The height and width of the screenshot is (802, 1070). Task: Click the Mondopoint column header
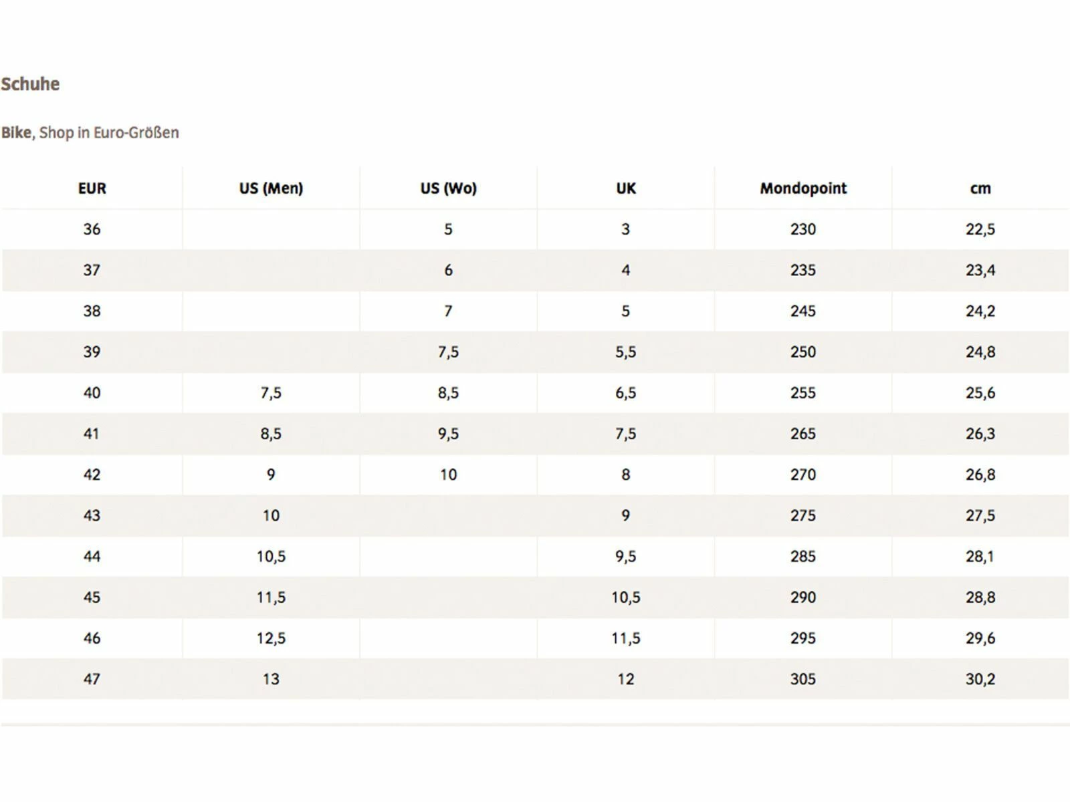coord(803,188)
